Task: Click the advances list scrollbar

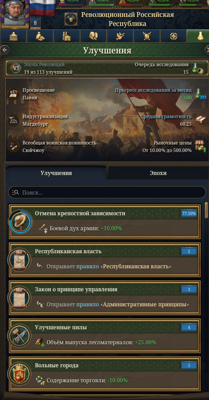Action: point(206,210)
